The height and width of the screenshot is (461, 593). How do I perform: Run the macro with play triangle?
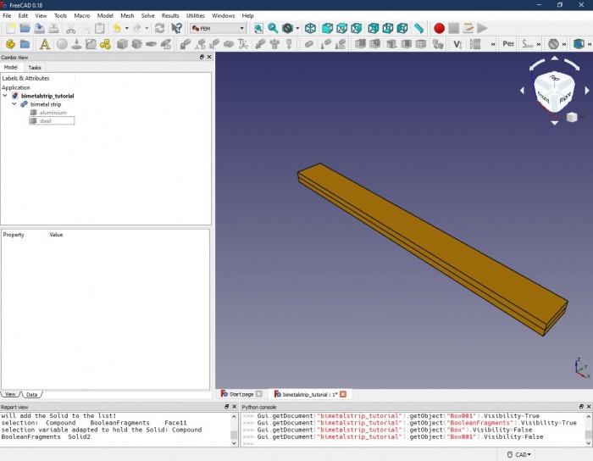[482, 28]
